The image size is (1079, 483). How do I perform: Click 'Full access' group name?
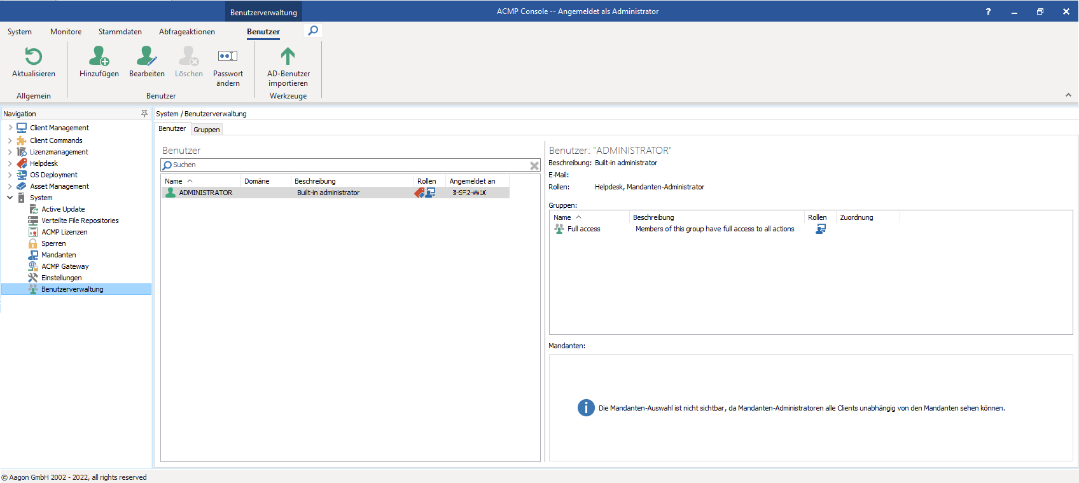coord(584,229)
